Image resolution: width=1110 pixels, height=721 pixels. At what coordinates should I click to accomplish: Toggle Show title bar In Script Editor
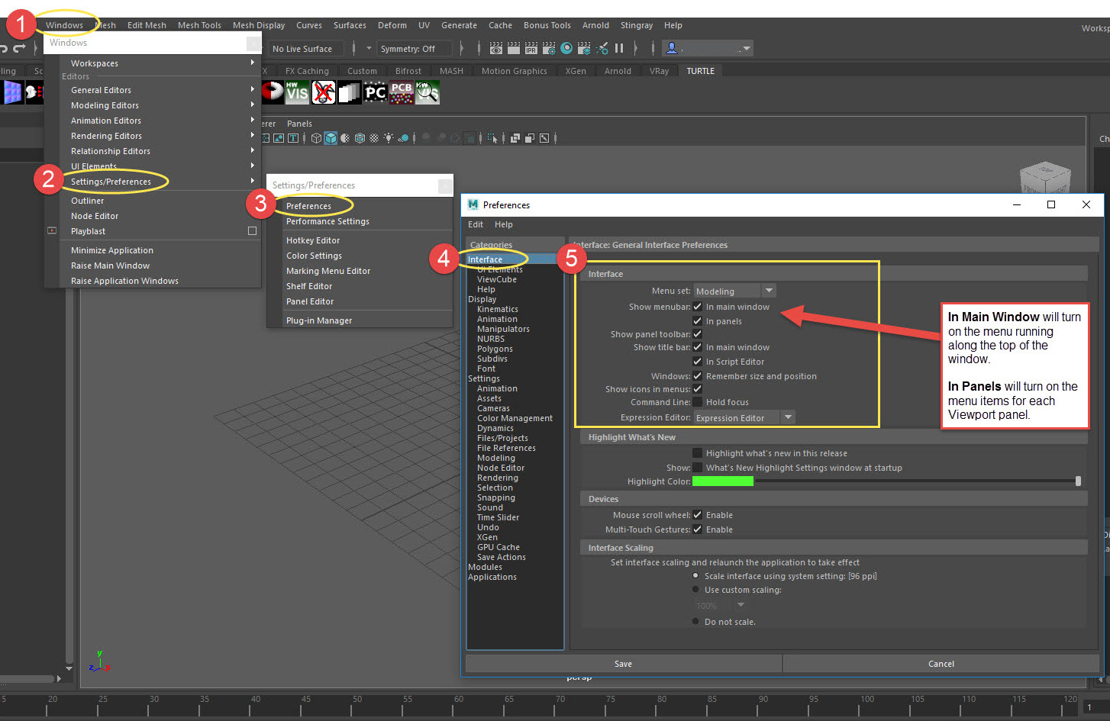click(697, 362)
